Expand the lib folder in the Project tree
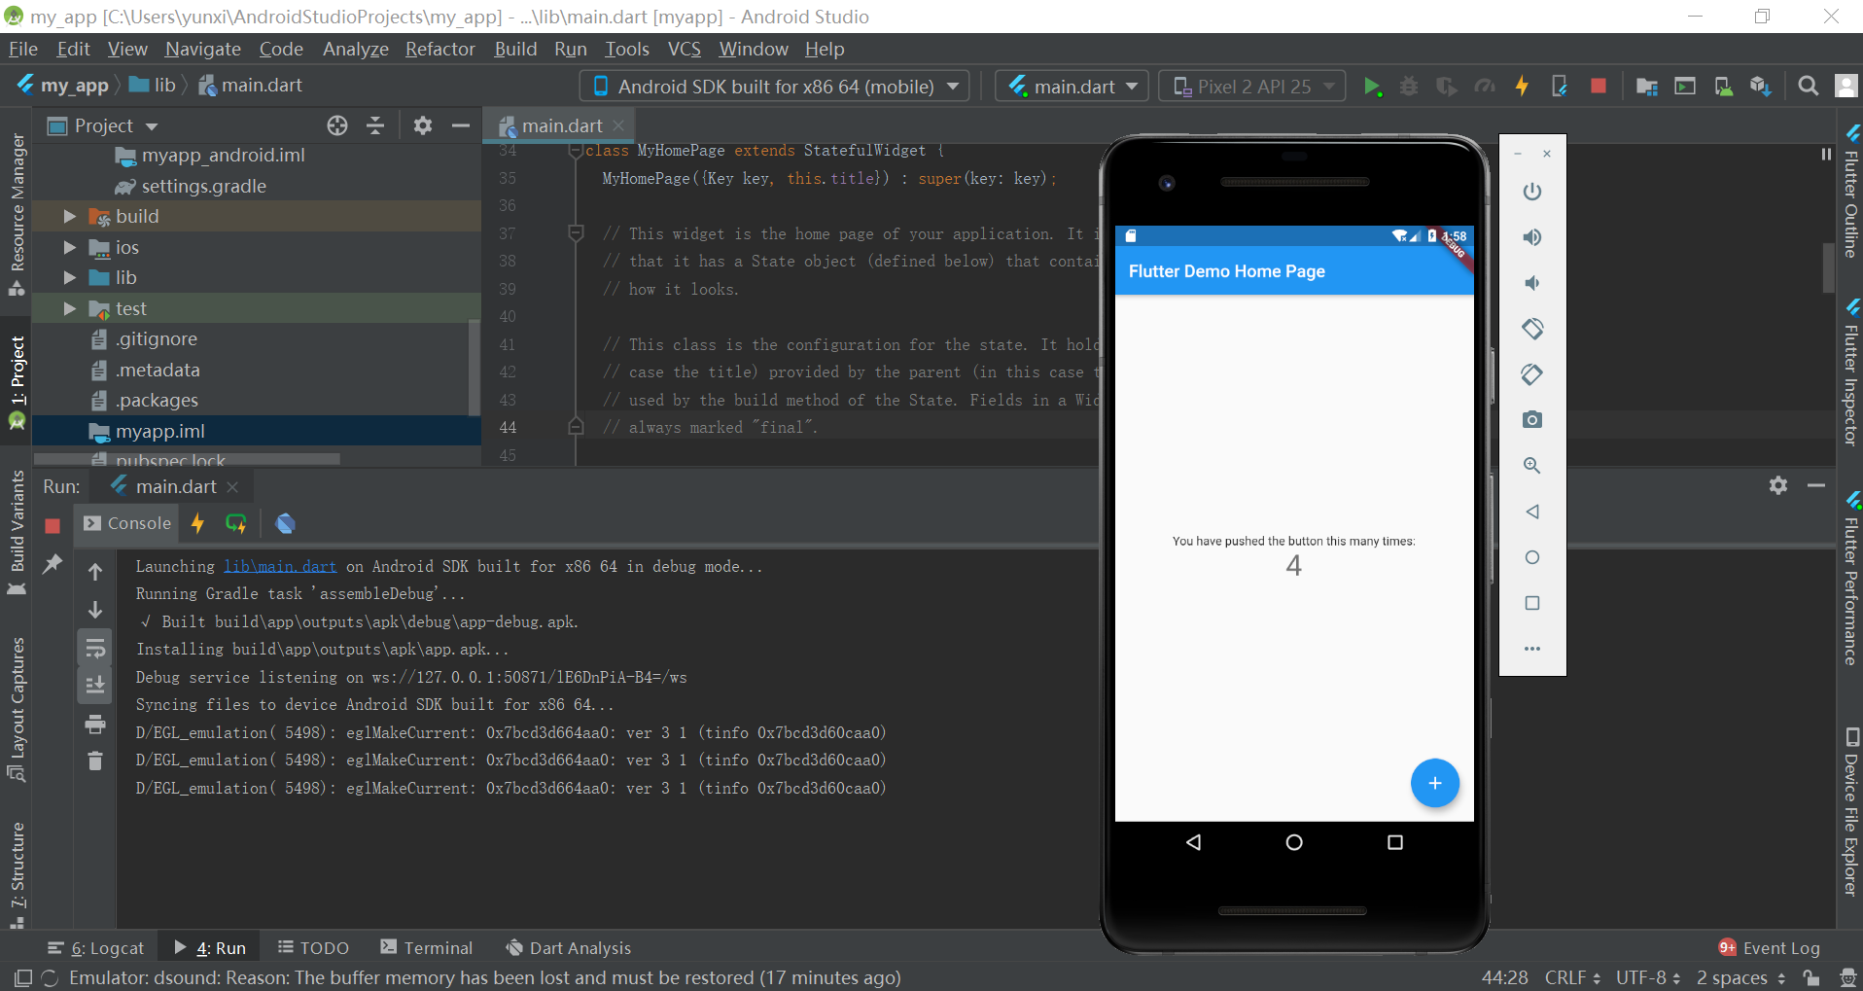 (x=68, y=277)
